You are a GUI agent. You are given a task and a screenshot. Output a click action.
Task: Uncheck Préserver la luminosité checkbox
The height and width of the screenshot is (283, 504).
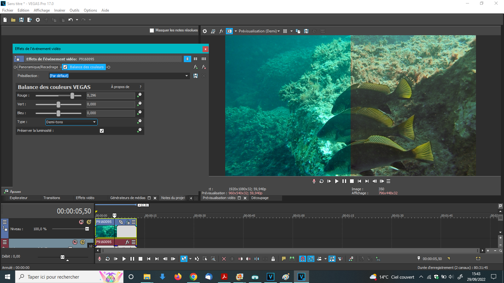pyautogui.click(x=102, y=131)
